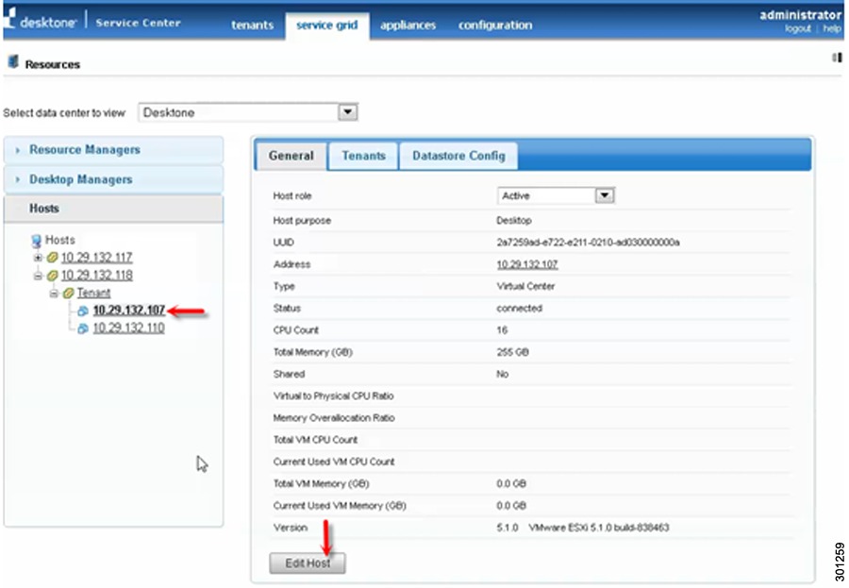Click the 10.29.132.118 host icon
This screenshot has height=588, width=849.
click(53, 276)
